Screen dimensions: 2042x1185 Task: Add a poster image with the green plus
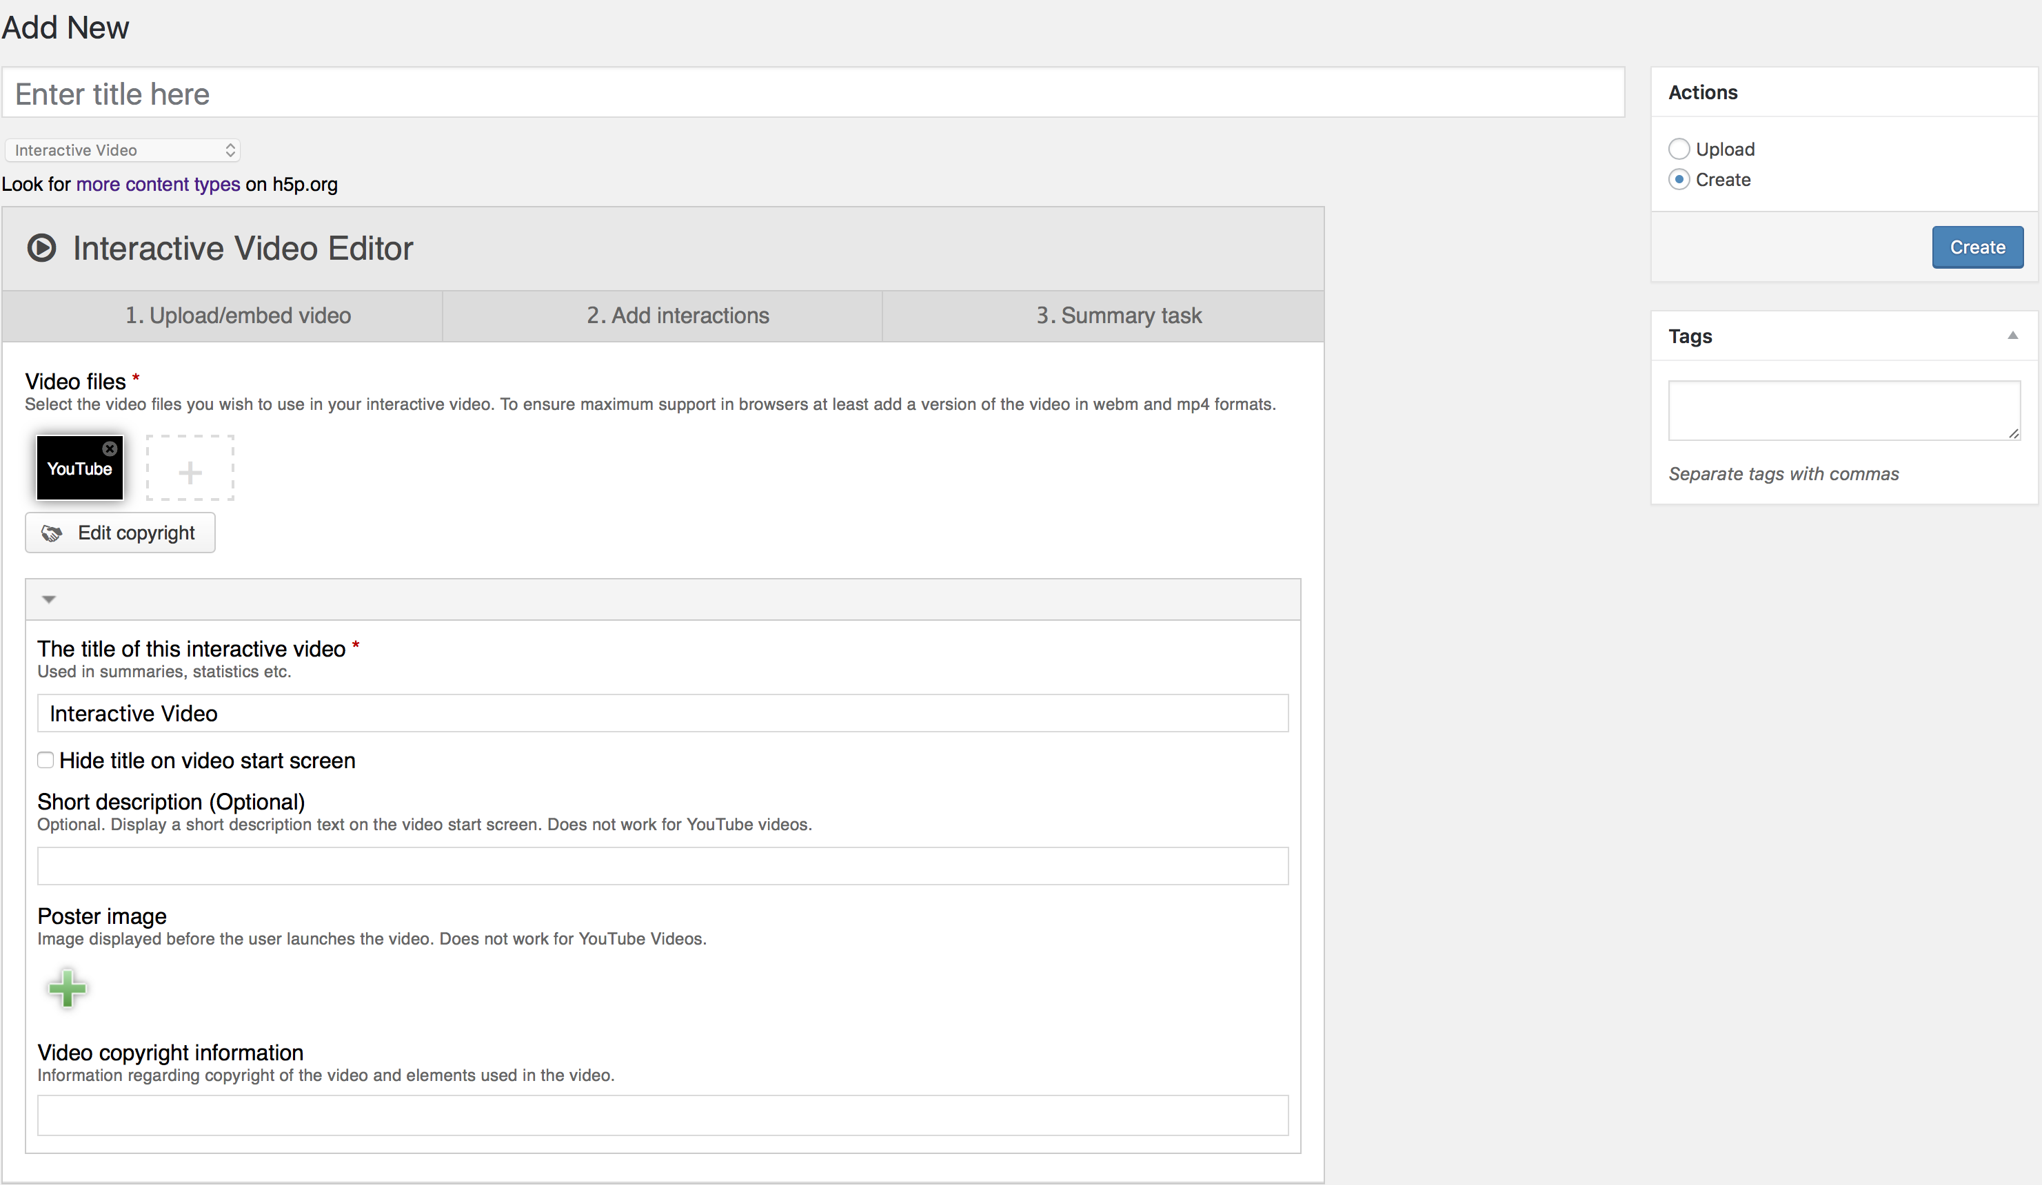(68, 987)
